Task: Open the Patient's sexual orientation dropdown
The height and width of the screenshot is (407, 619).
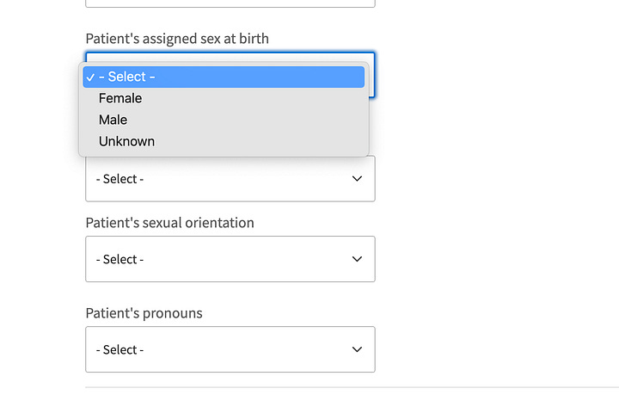Action: tap(230, 259)
